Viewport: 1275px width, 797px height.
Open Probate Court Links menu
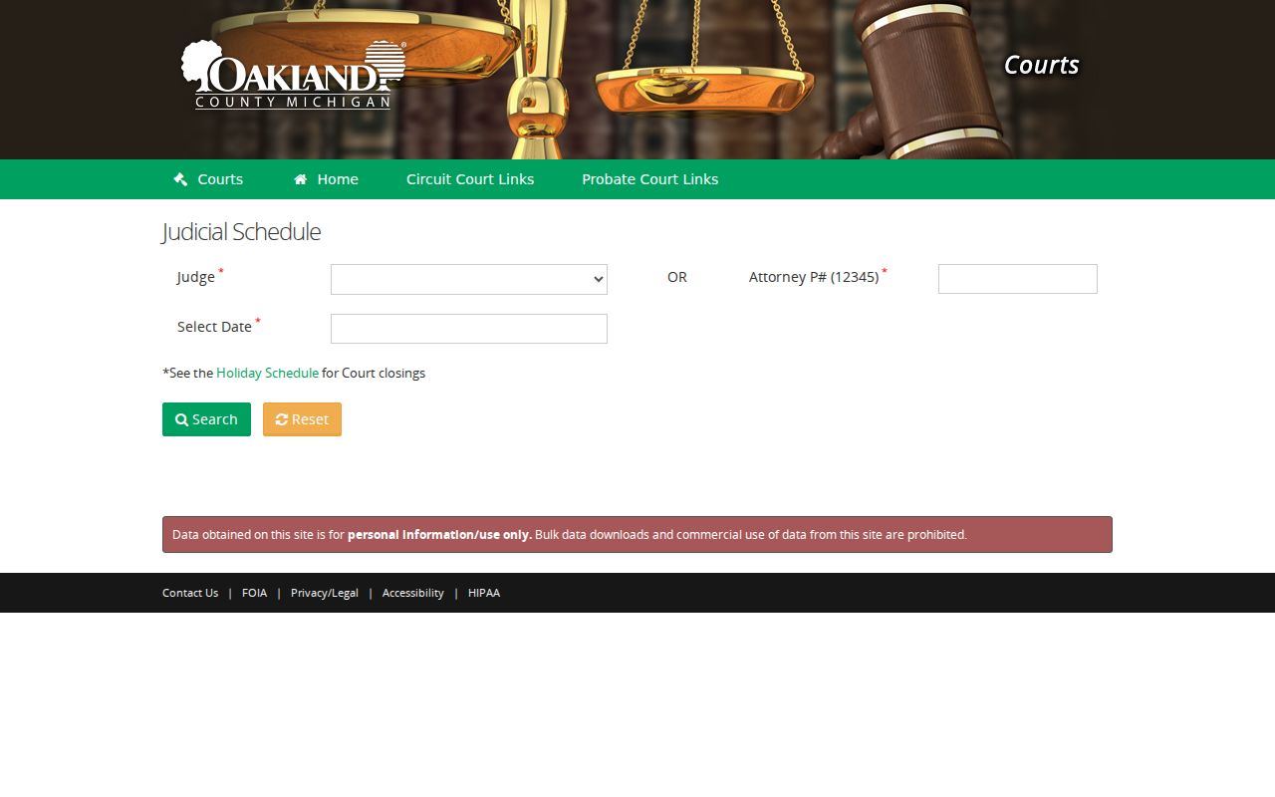pyautogui.click(x=650, y=179)
